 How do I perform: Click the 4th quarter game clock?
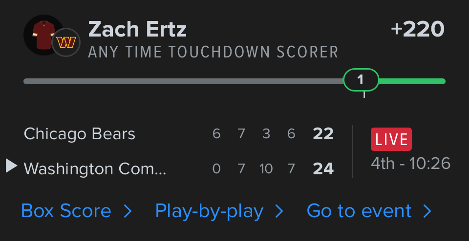410,163
